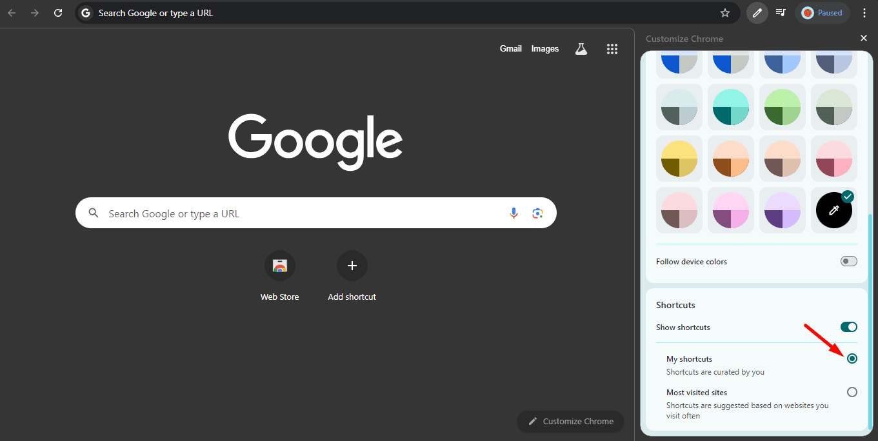The height and width of the screenshot is (441, 878).
Task: Search by image with the Google Lens icon
Action: (538, 213)
